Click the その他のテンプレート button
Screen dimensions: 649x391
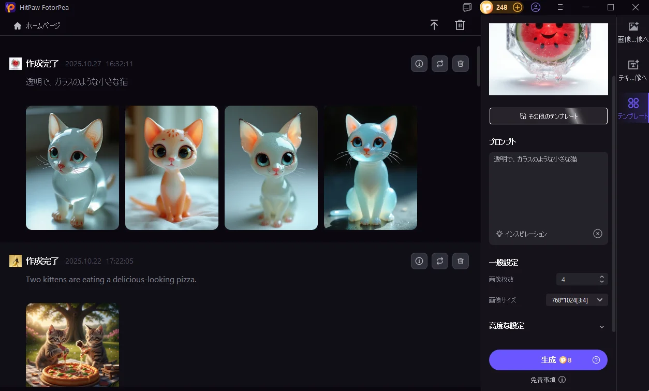[548, 115]
